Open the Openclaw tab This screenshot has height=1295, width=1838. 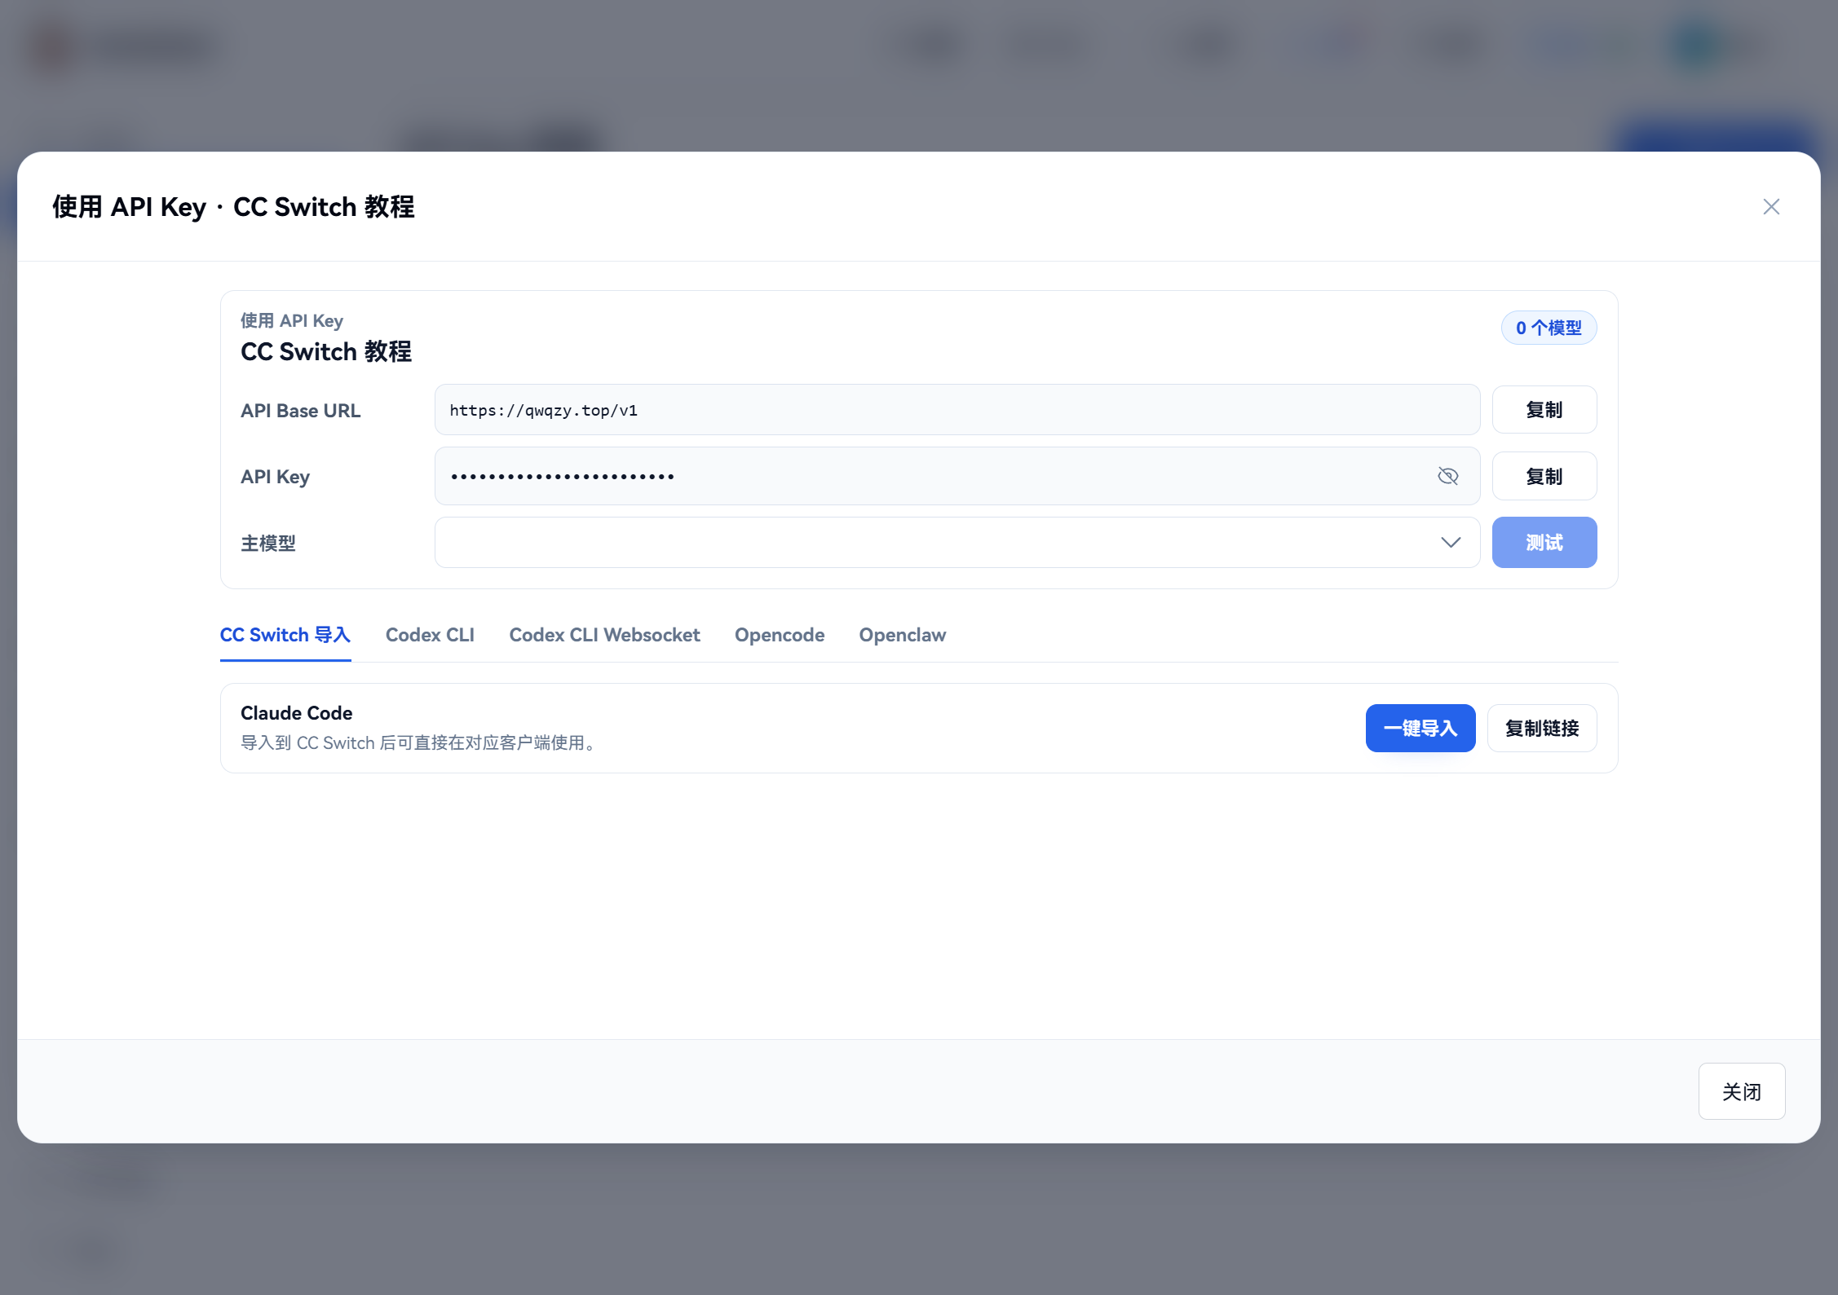902,635
